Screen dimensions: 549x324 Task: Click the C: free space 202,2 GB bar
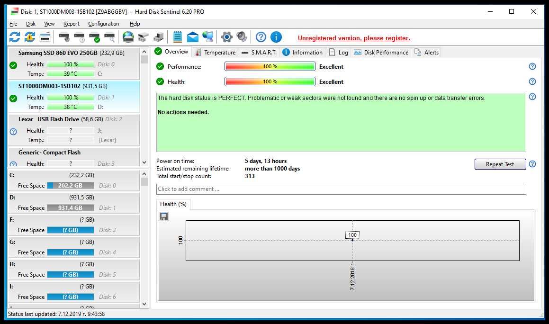pyautogui.click(x=71, y=185)
